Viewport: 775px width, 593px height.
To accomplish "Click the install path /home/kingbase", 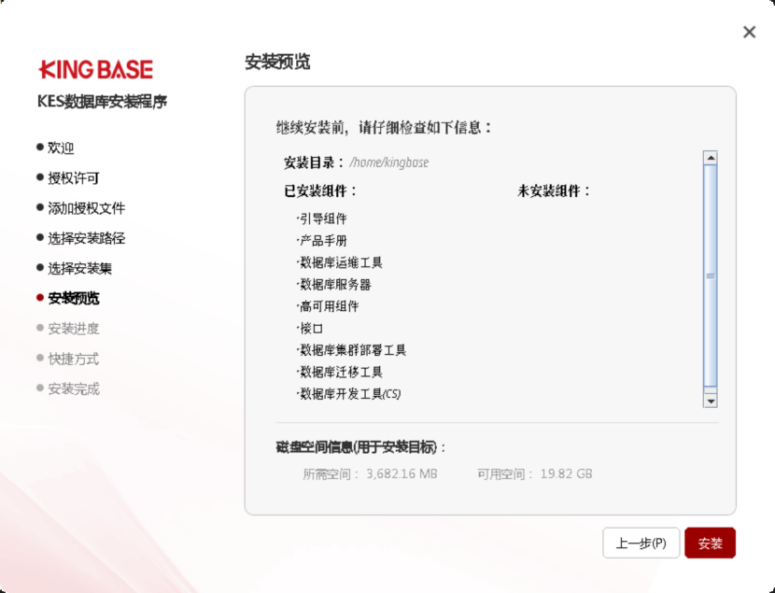I will click(x=389, y=162).
